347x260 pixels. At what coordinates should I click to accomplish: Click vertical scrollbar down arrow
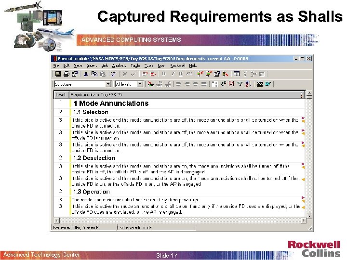pyautogui.click(x=309, y=216)
